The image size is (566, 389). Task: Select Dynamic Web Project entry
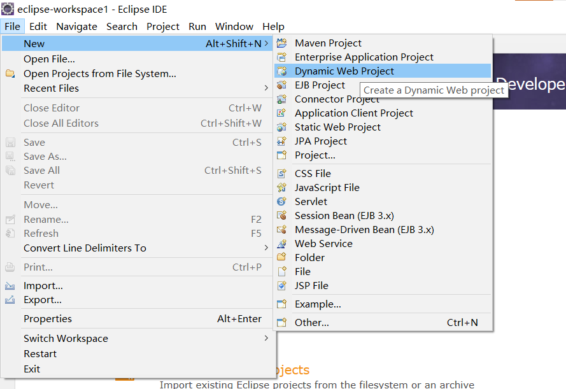click(383, 71)
